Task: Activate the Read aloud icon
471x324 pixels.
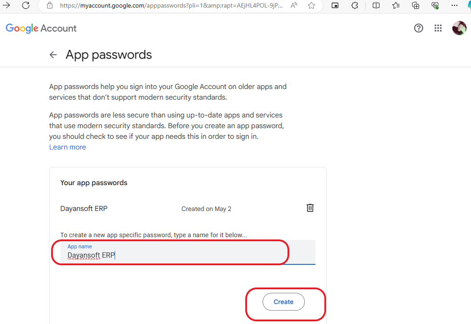Action: pyautogui.click(x=294, y=5)
